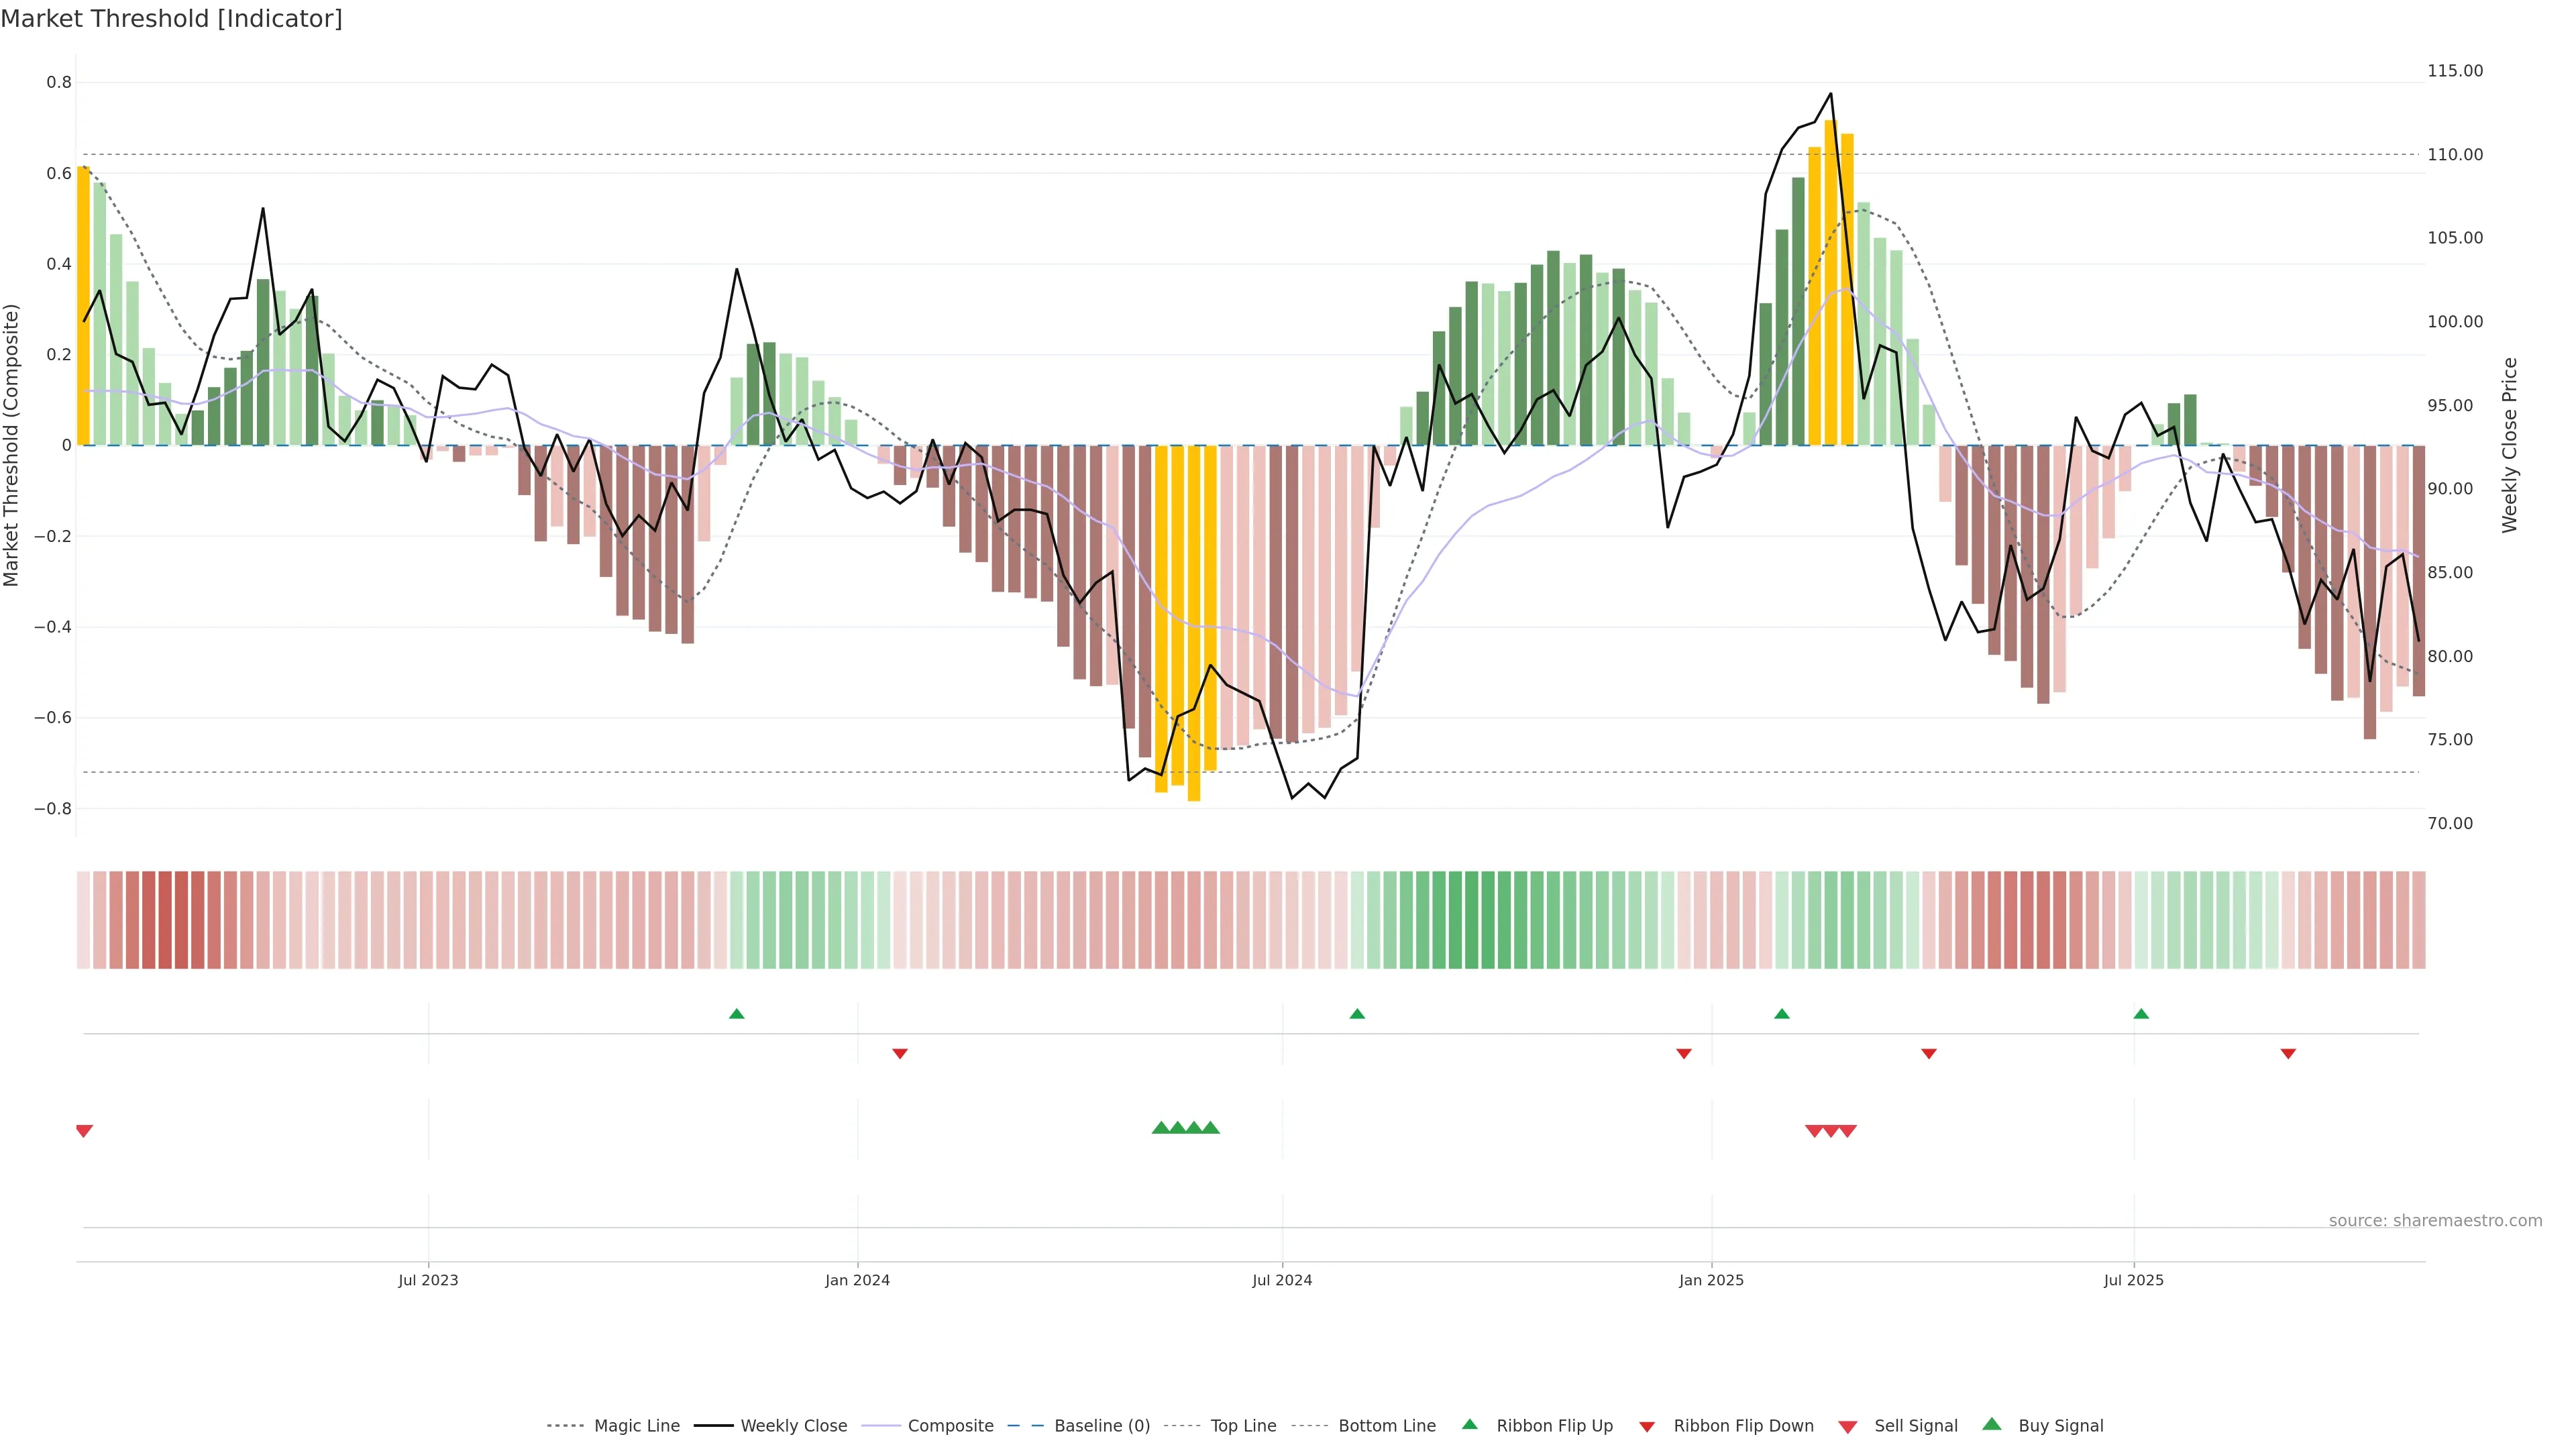
Task: Click the Ribbon Flip Down legend triangle
Action: 1647,1426
